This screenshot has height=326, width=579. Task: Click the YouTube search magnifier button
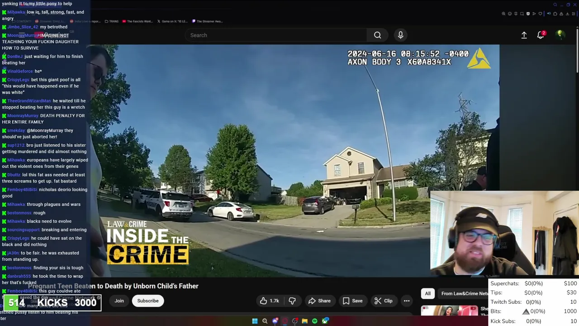point(378,35)
